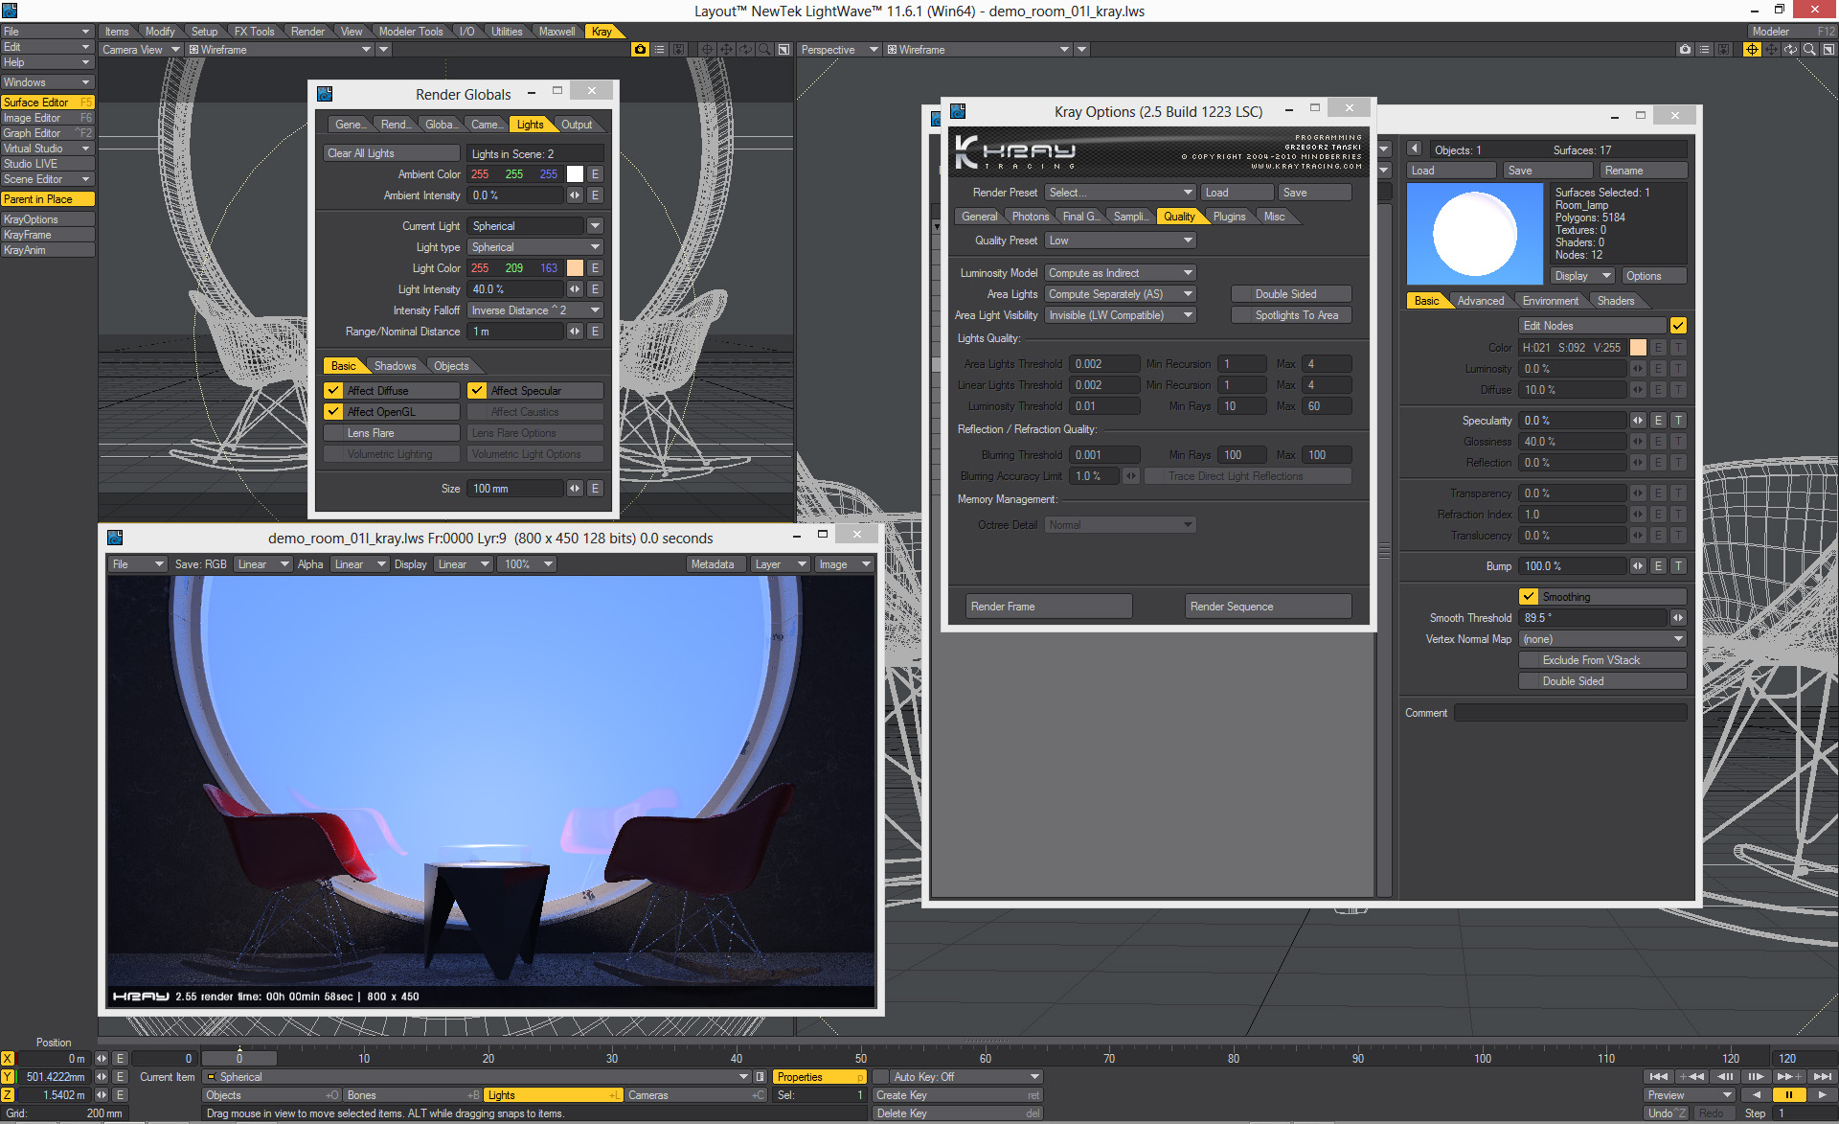
Task: Click the move/pan arrows icon in the left viewport toolbar
Action: point(726,49)
